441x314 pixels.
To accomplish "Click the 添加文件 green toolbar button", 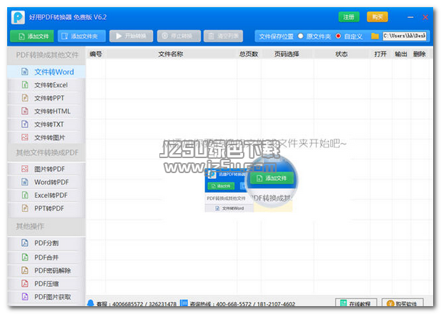I will point(31,36).
